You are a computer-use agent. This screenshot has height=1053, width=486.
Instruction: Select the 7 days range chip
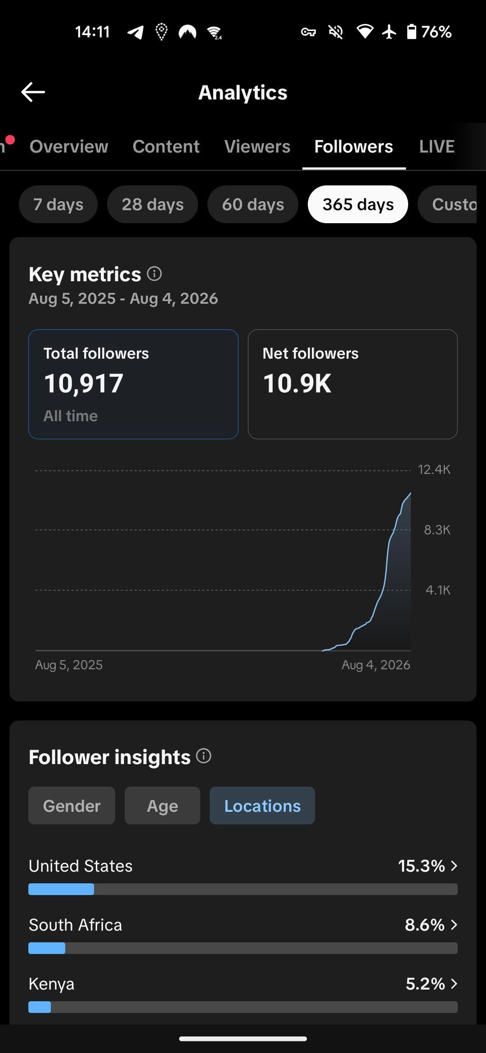pos(58,204)
